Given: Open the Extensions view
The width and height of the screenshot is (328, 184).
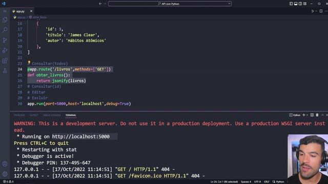Looking at the screenshot, I should [x=5, y=60].
